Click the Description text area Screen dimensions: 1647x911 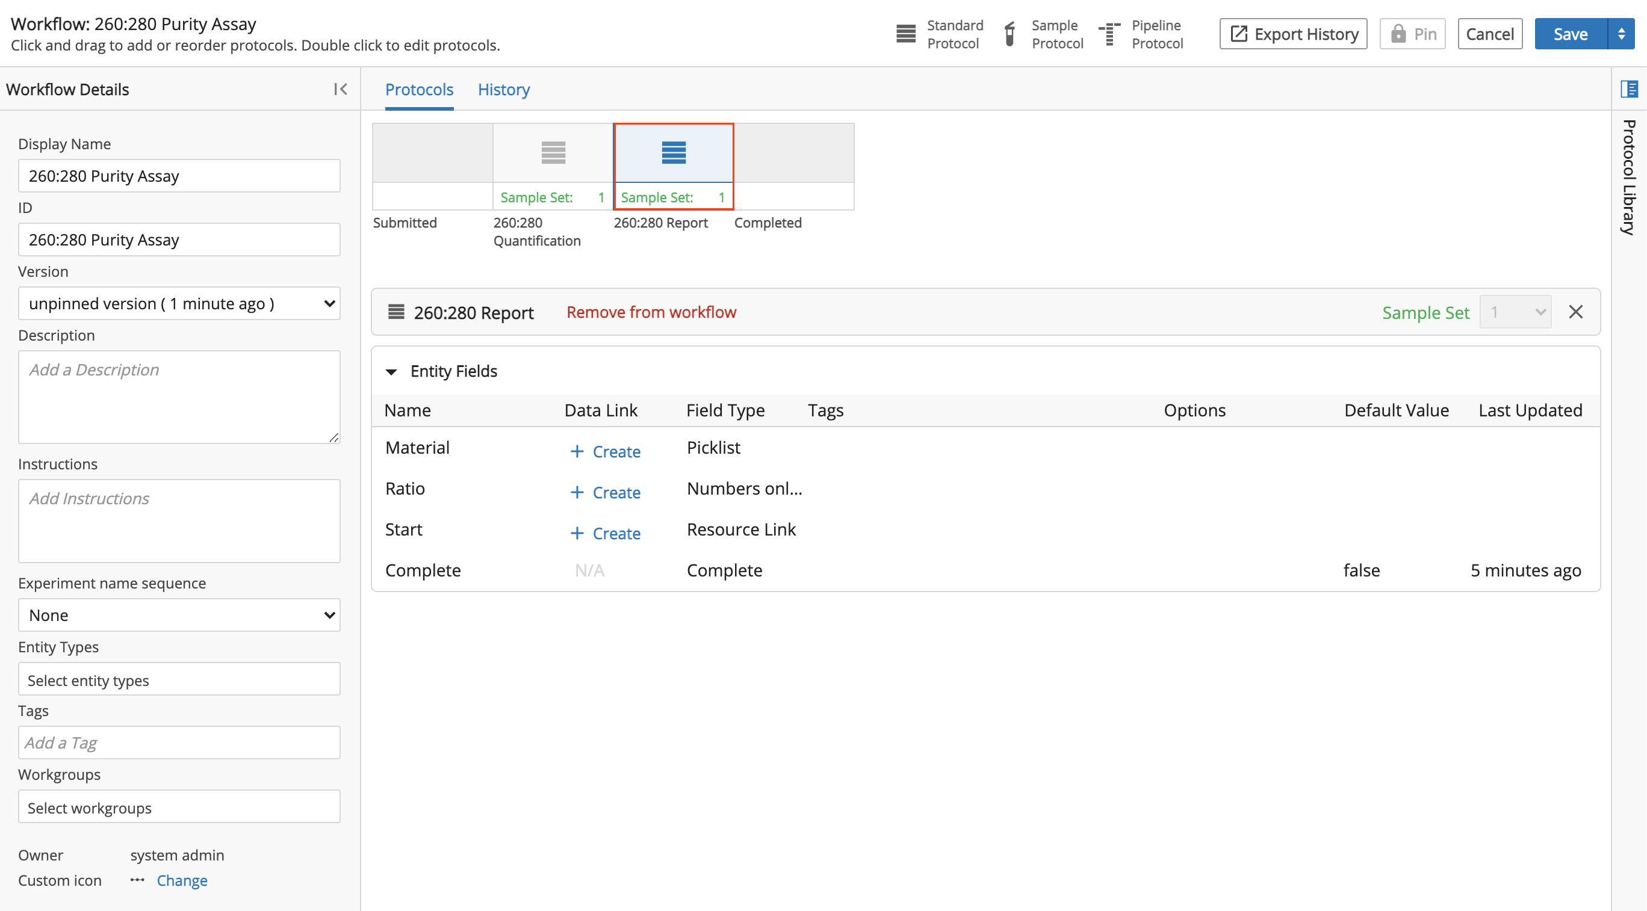point(179,397)
